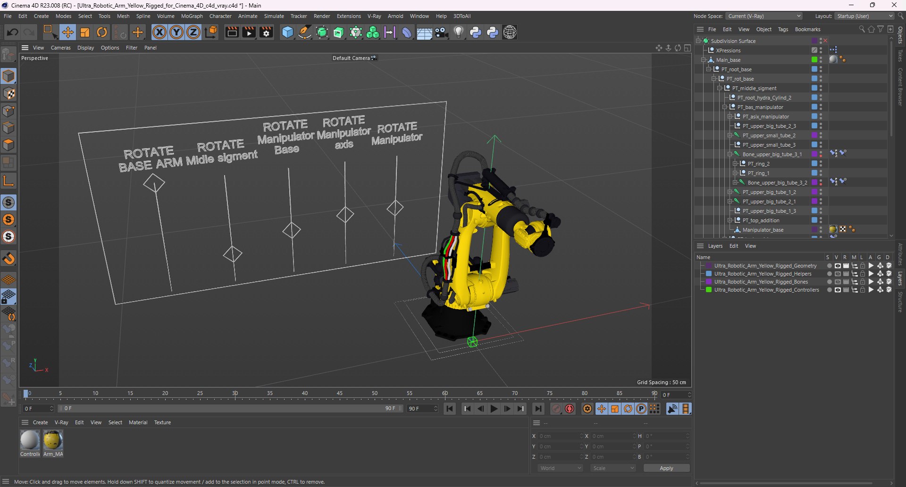
Task: Select the Move tool in top toolbar
Action: (67, 32)
